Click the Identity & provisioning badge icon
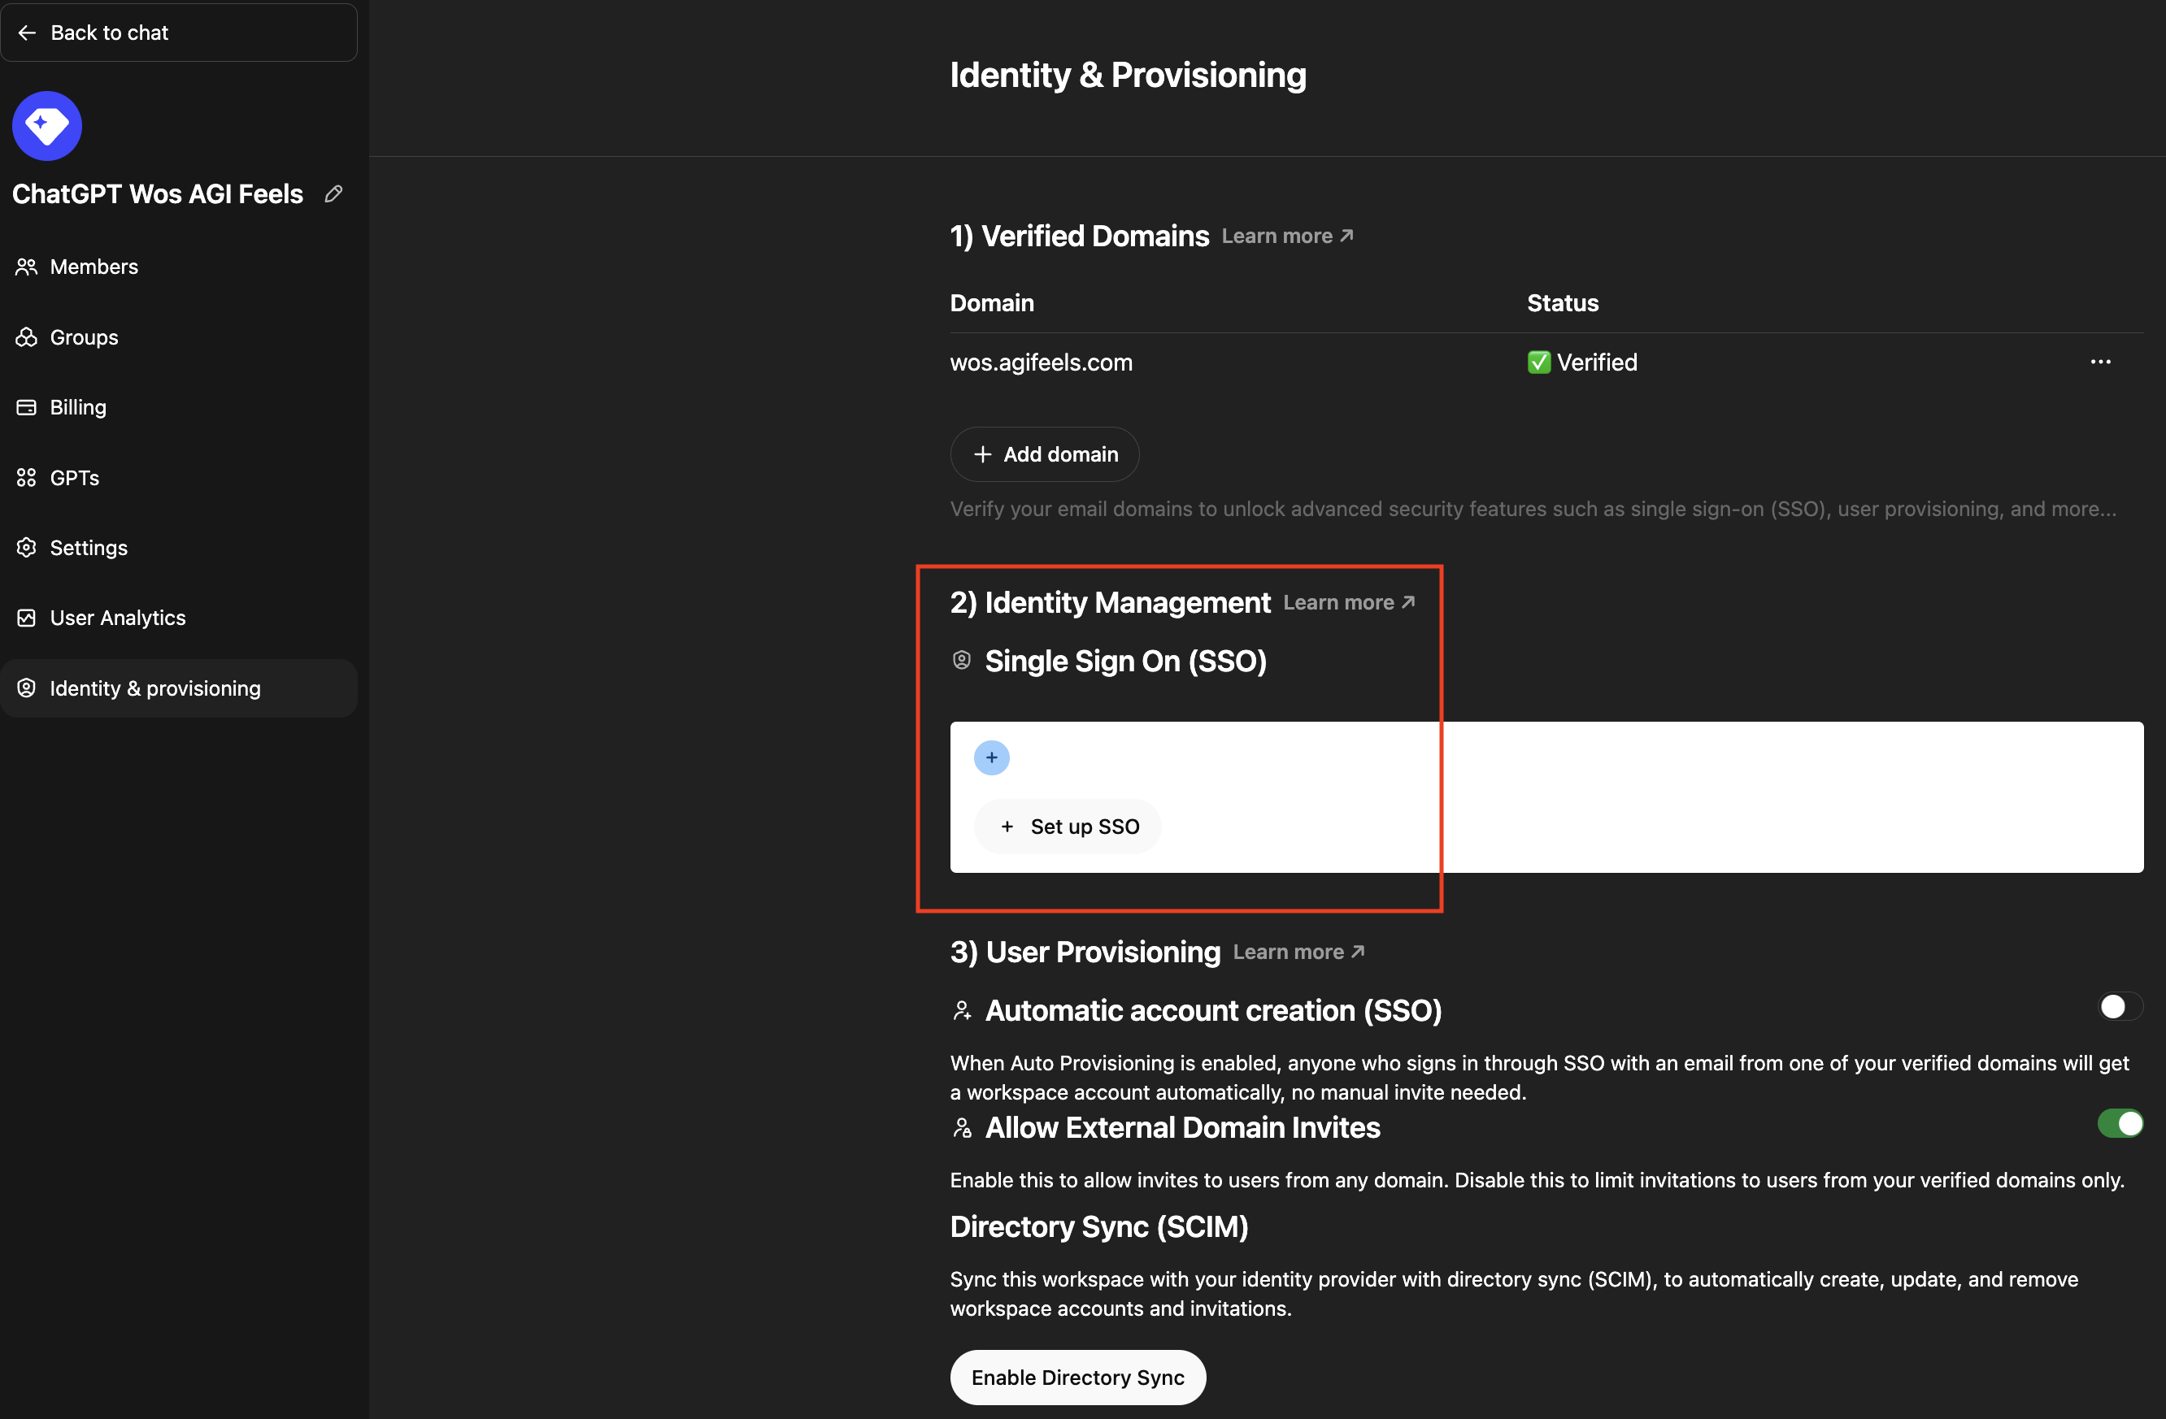 point(26,688)
